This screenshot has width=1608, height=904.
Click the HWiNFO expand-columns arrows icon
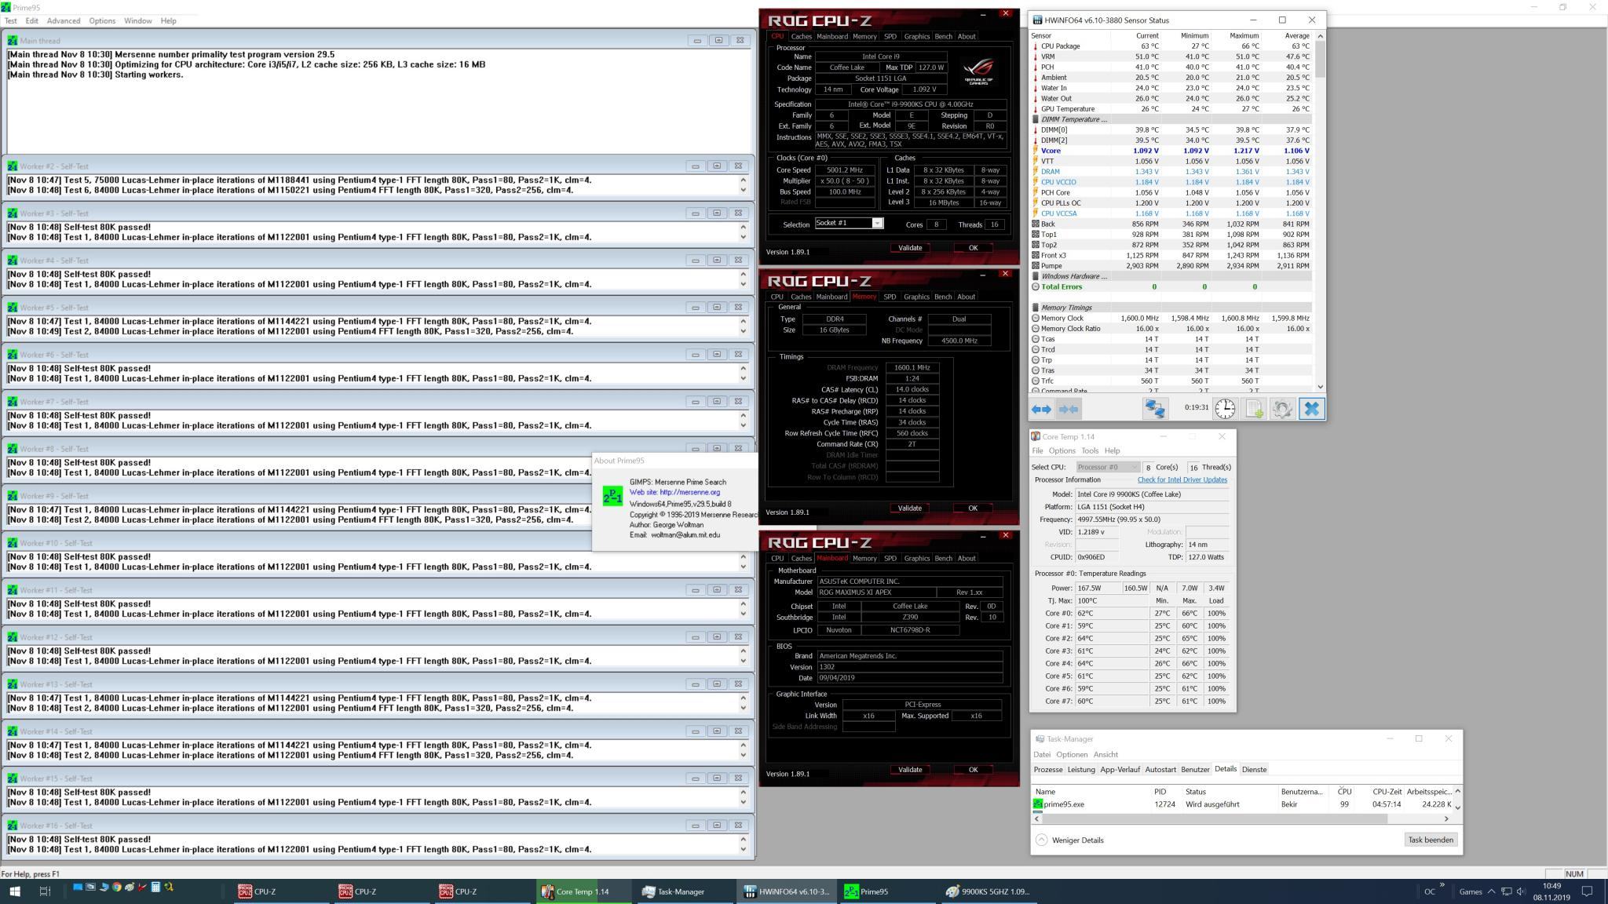(1041, 409)
